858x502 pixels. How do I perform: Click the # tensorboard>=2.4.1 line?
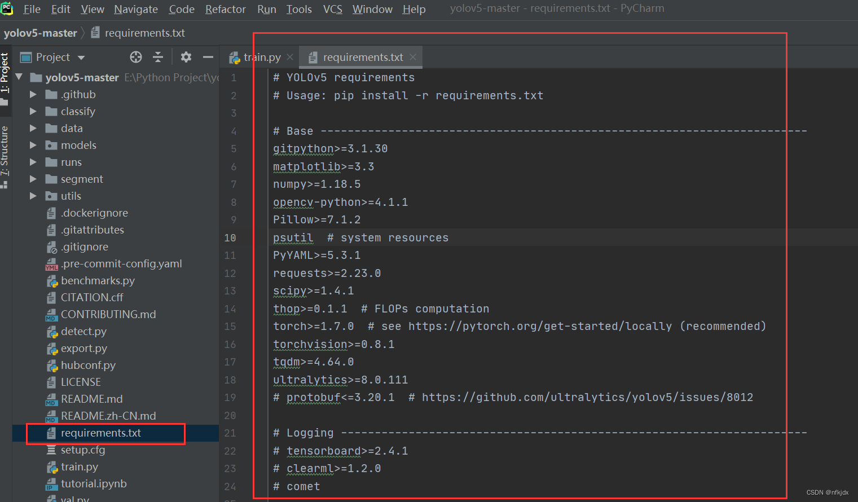coord(340,451)
